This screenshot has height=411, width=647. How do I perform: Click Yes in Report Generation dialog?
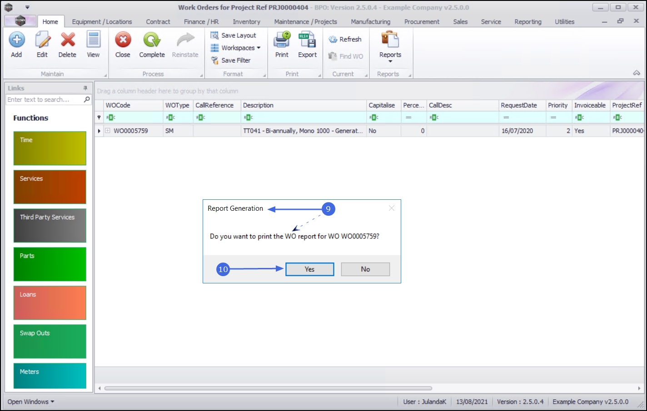click(310, 269)
